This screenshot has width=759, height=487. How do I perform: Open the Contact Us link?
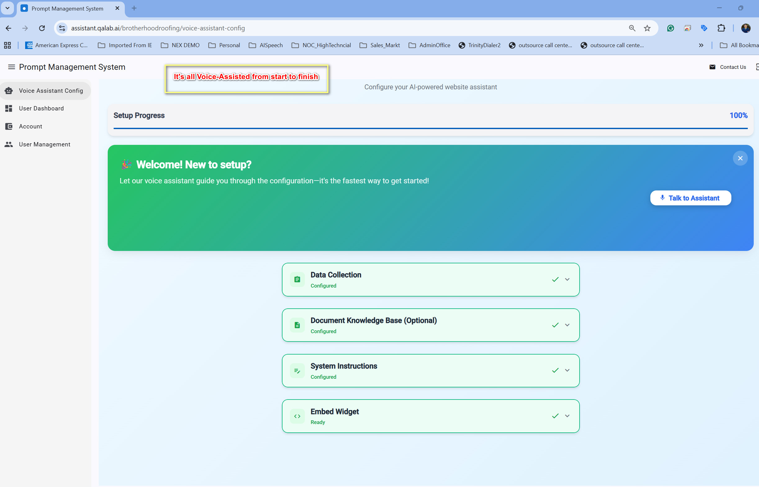pos(733,67)
